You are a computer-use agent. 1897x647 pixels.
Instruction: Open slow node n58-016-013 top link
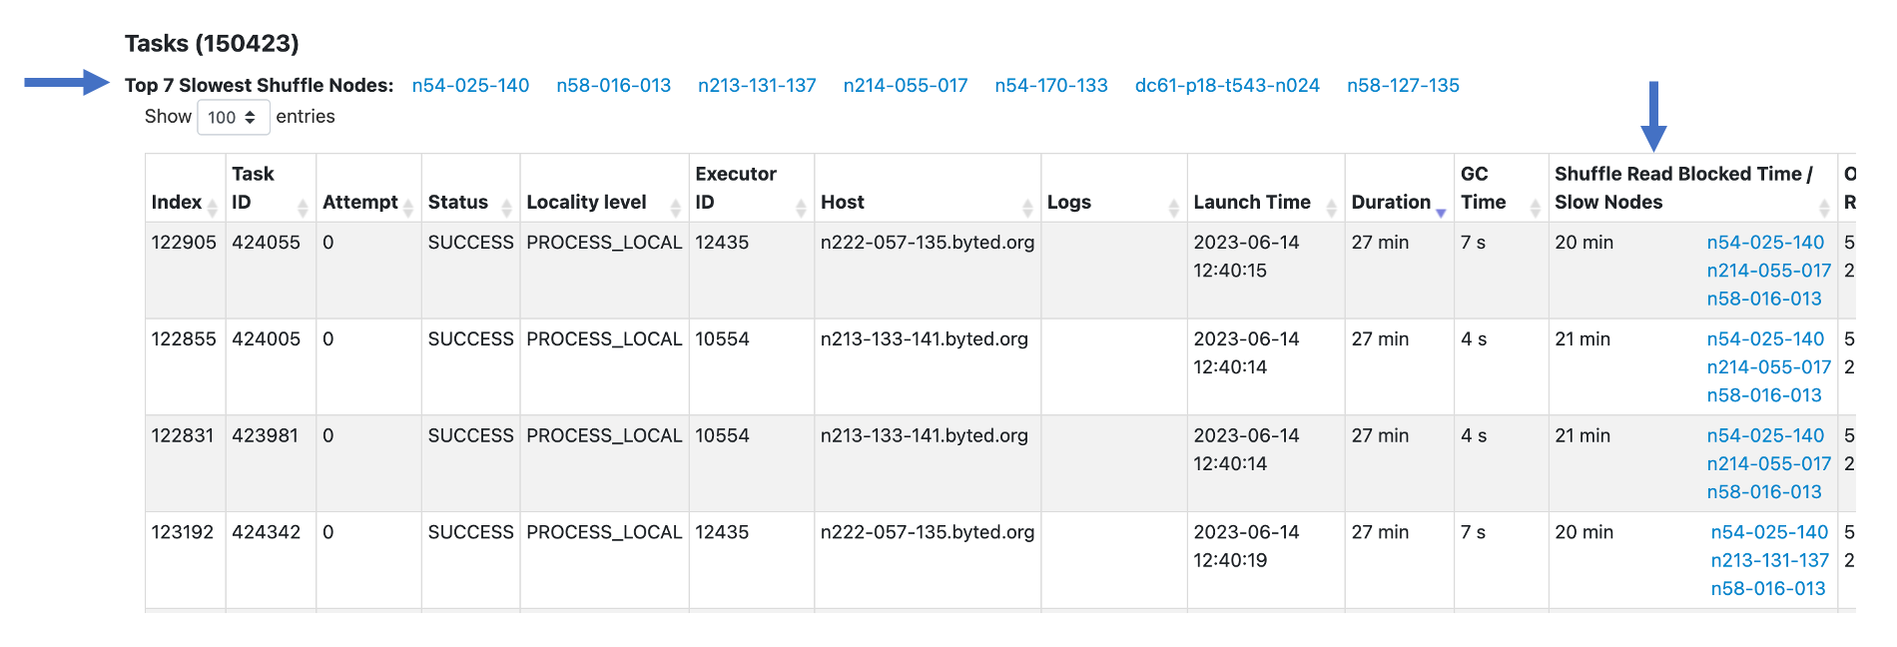point(613,86)
